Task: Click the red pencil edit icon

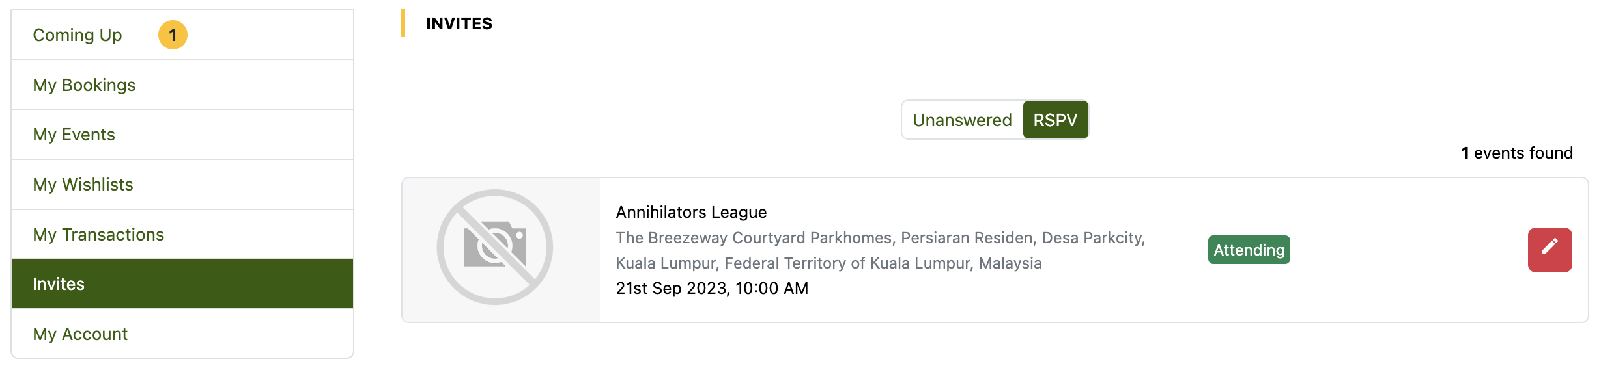Action: (x=1549, y=250)
